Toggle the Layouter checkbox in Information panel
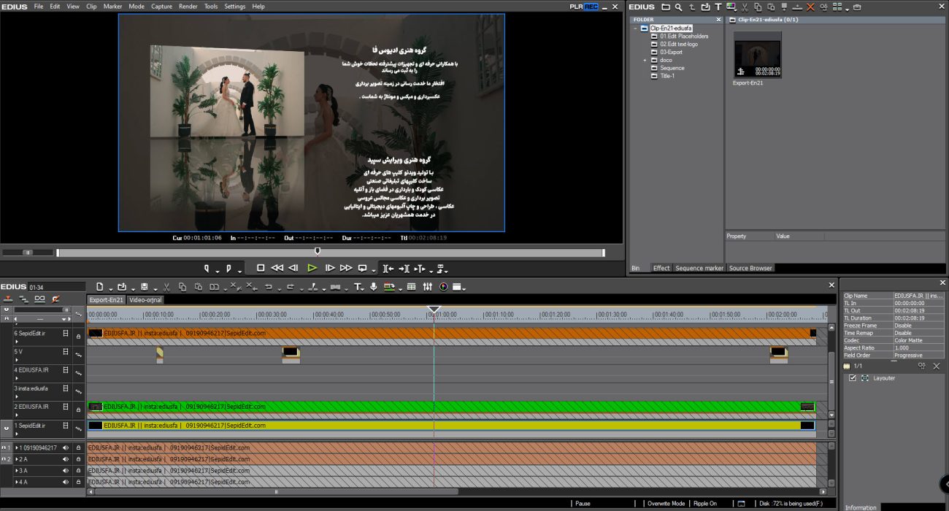This screenshot has width=949, height=511. click(853, 378)
